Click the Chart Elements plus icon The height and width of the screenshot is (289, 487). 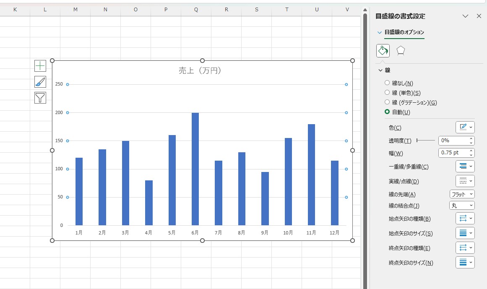pos(40,65)
